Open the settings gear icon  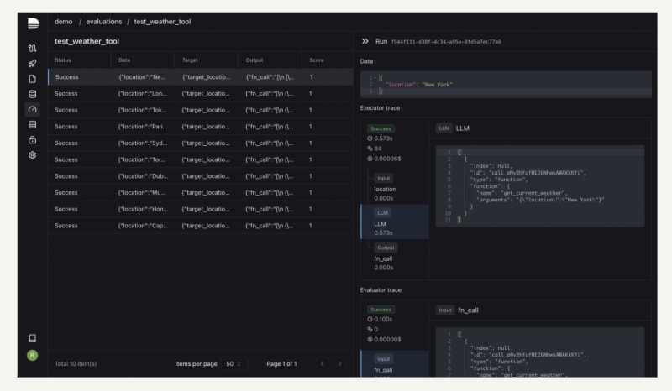pyautogui.click(x=33, y=154)
